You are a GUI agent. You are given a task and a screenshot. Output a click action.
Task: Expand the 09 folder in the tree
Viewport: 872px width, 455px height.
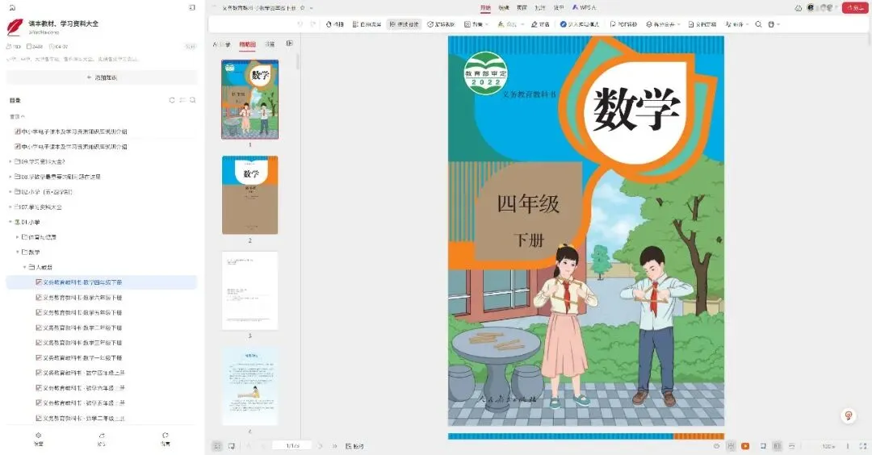10,161
